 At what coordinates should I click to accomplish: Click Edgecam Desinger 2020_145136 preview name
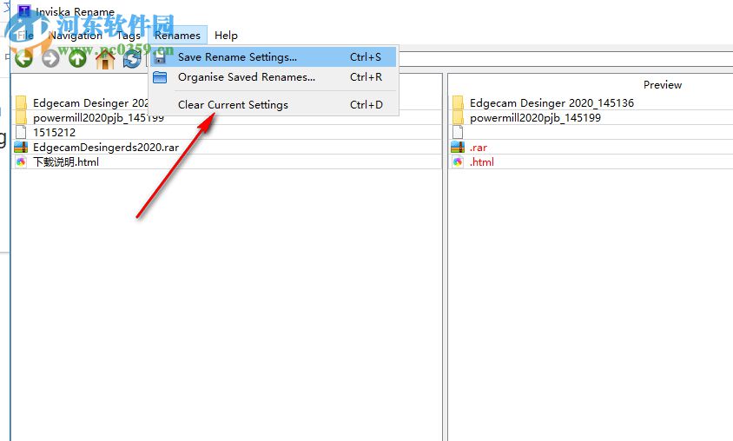click(551, 102)
